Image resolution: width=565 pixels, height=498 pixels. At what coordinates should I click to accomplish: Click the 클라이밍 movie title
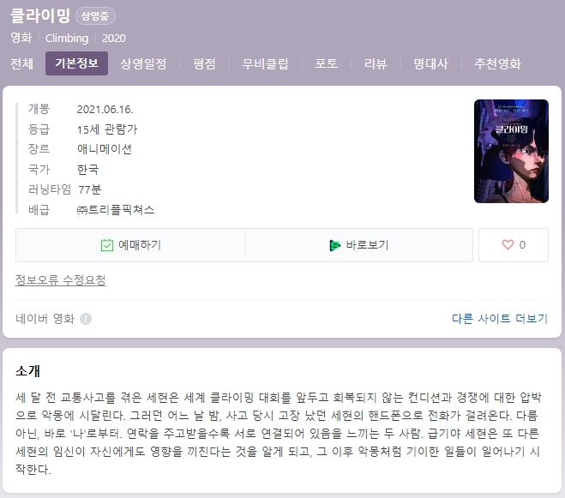pyautogui.click(x=40, y=15)
